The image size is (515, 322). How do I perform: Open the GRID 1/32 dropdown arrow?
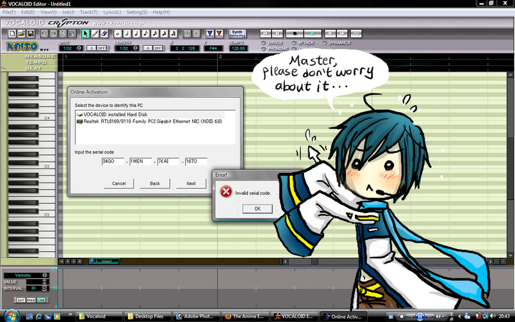click(x=79, y=48)
